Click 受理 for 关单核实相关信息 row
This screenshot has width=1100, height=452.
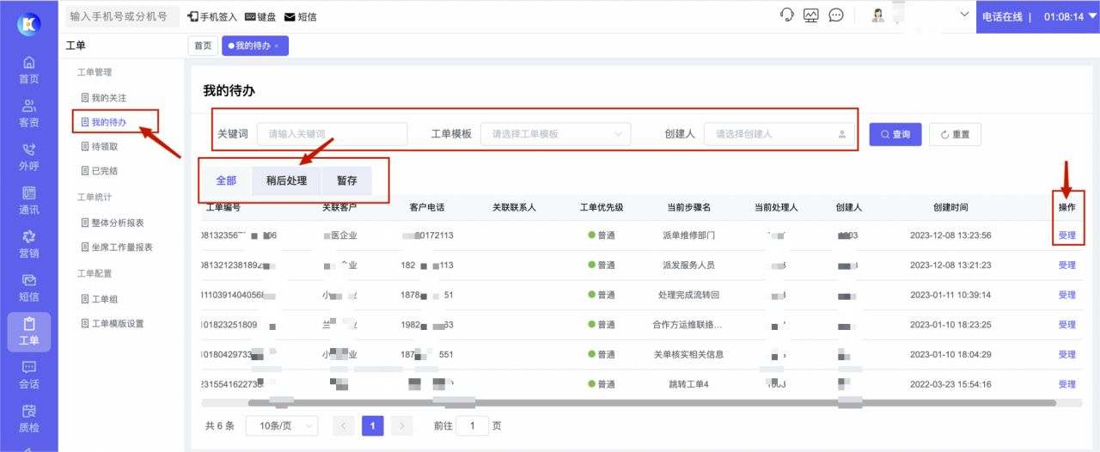click(x=1066, y=354)
